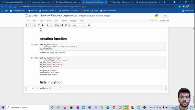The height and width of the screenshot is (110, 195).
Task: Save notebook with the floppy disk icon
Action: (x=27, y=25)
